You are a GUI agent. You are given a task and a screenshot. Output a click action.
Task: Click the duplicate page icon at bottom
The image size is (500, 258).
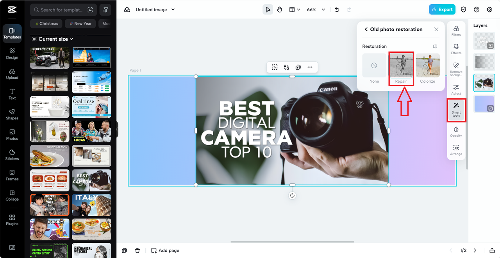click(x=124, y=251)
